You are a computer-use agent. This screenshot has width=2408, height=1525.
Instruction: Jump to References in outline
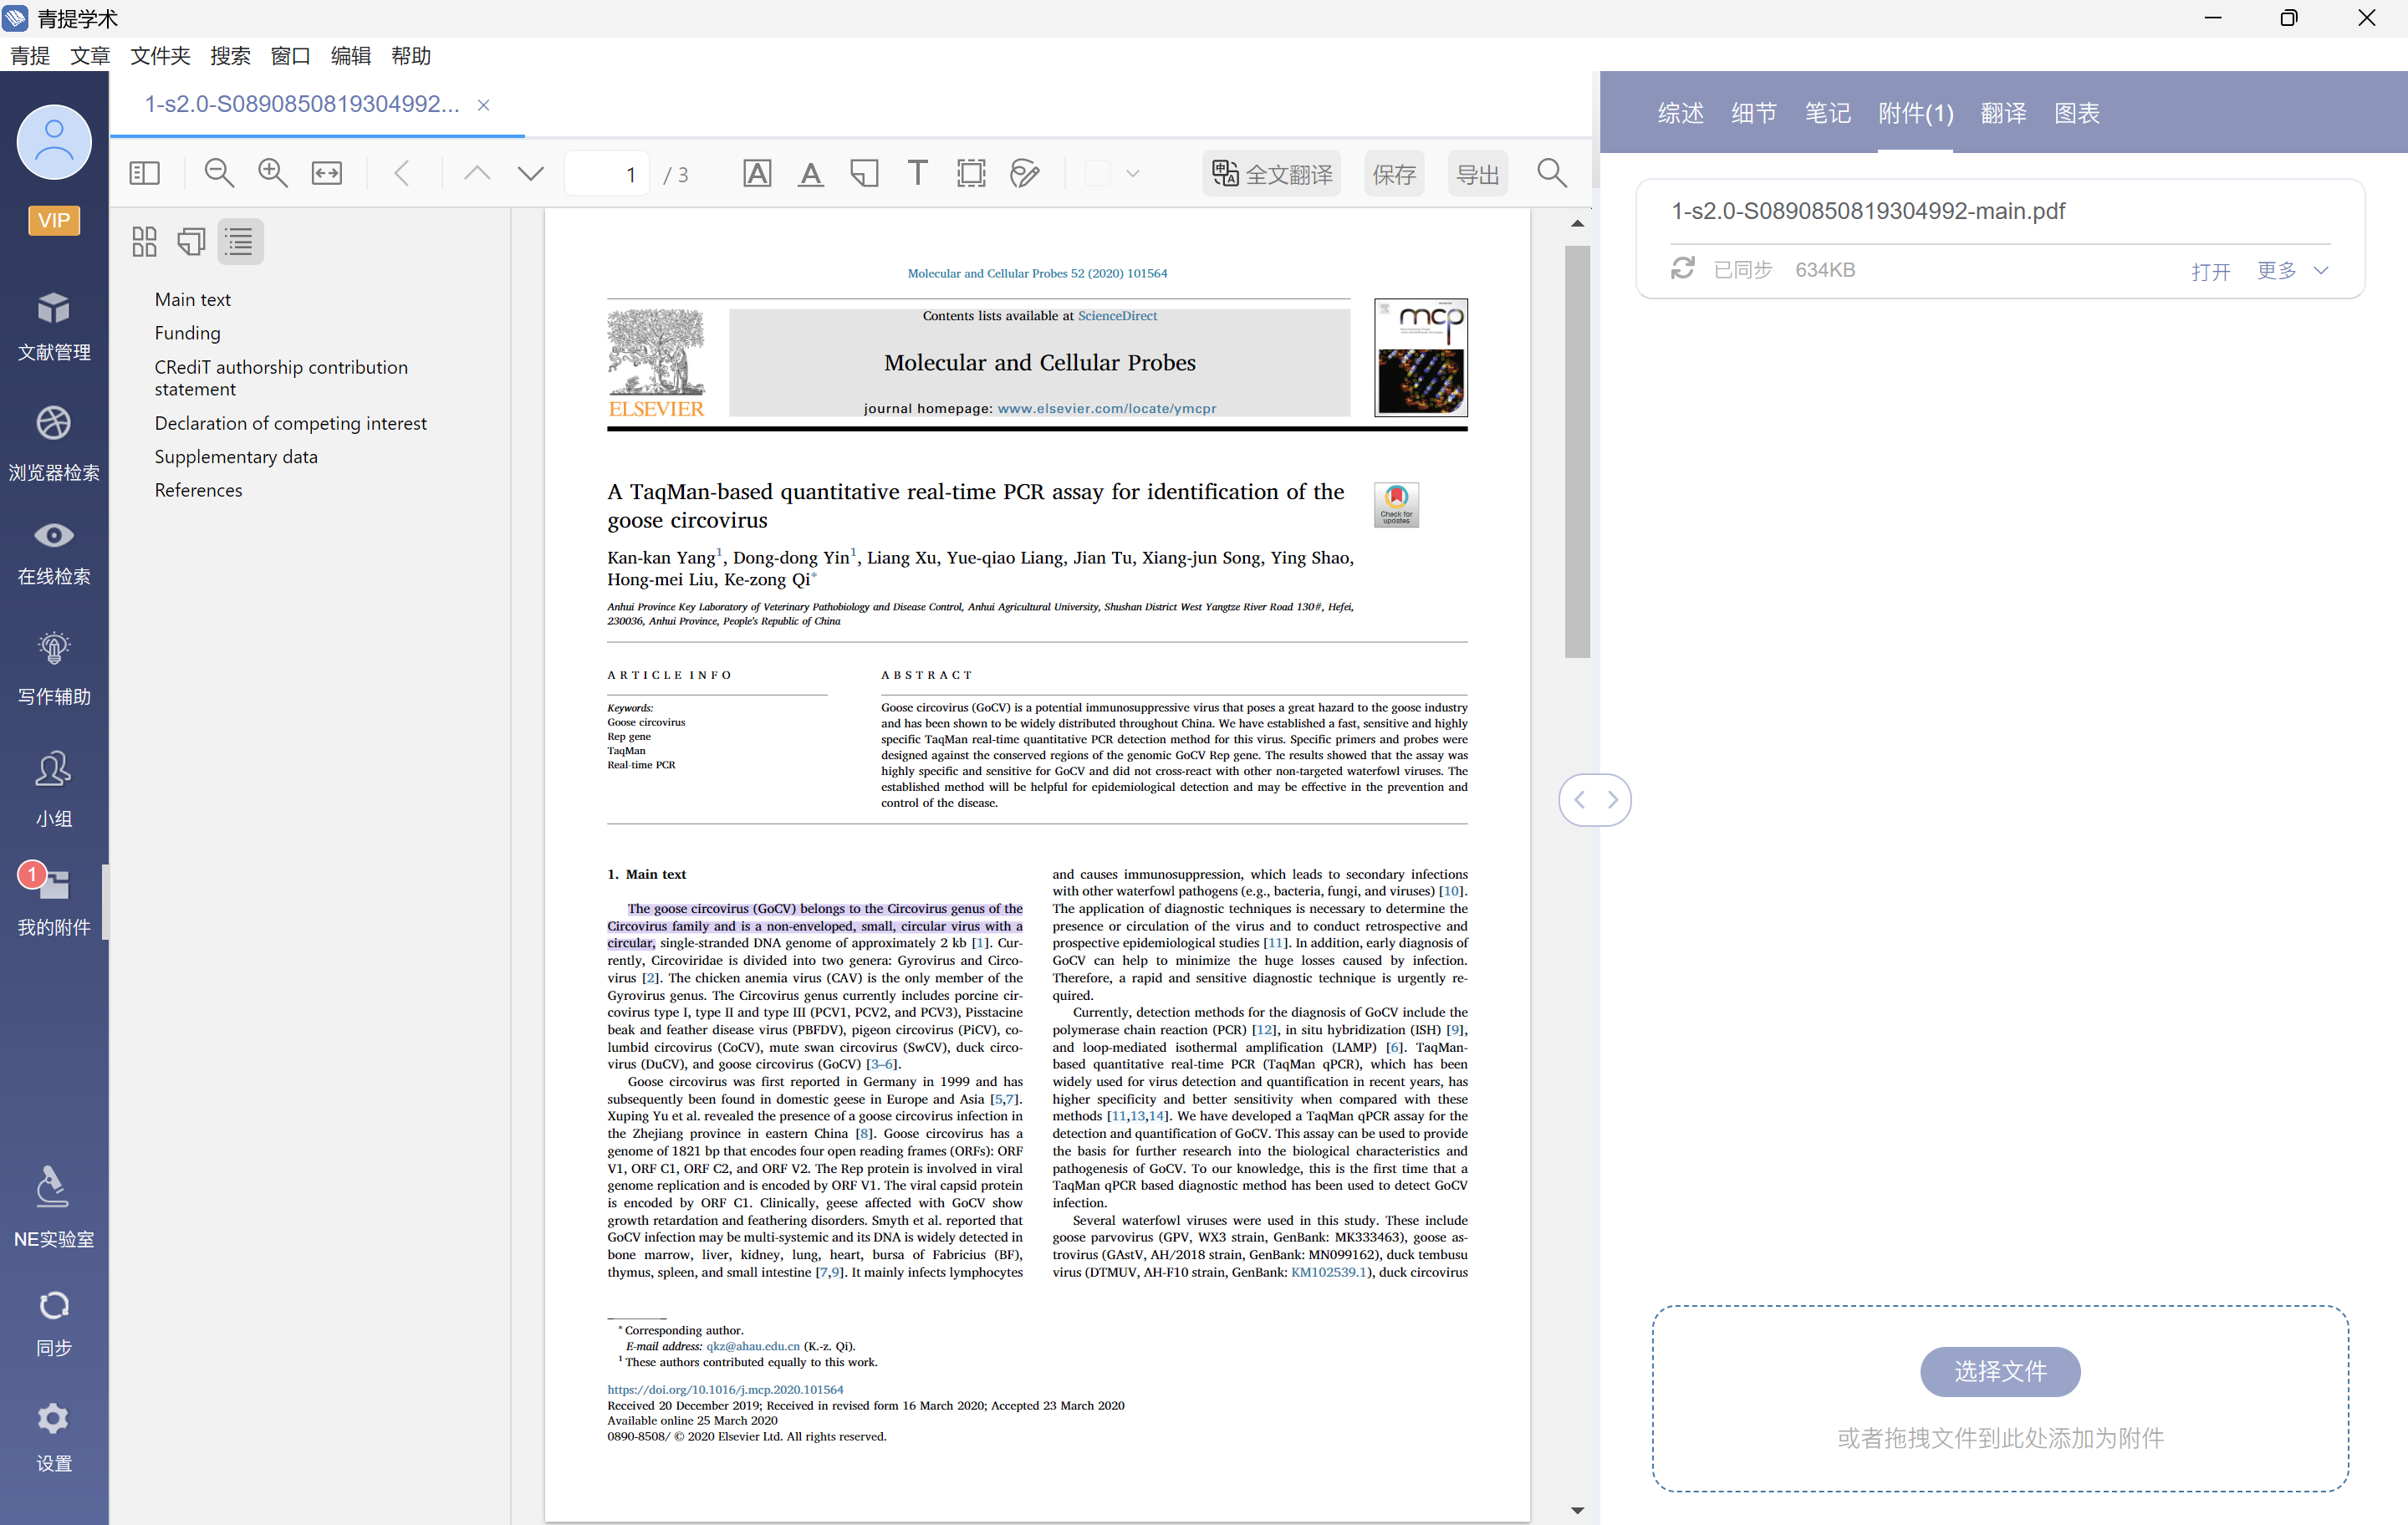coord(198,490)
